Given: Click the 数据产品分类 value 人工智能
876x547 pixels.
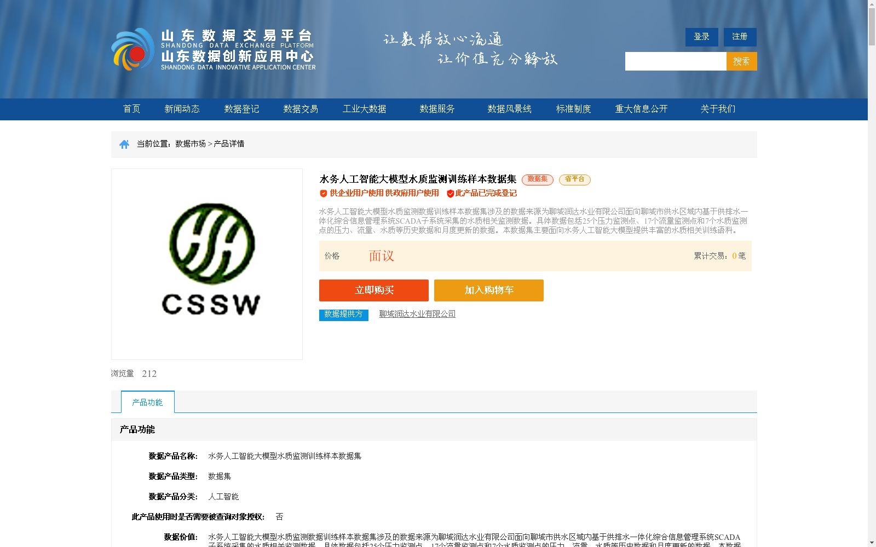Looking at the screenshot, I should pyautogui.click(x=223, y=497).
